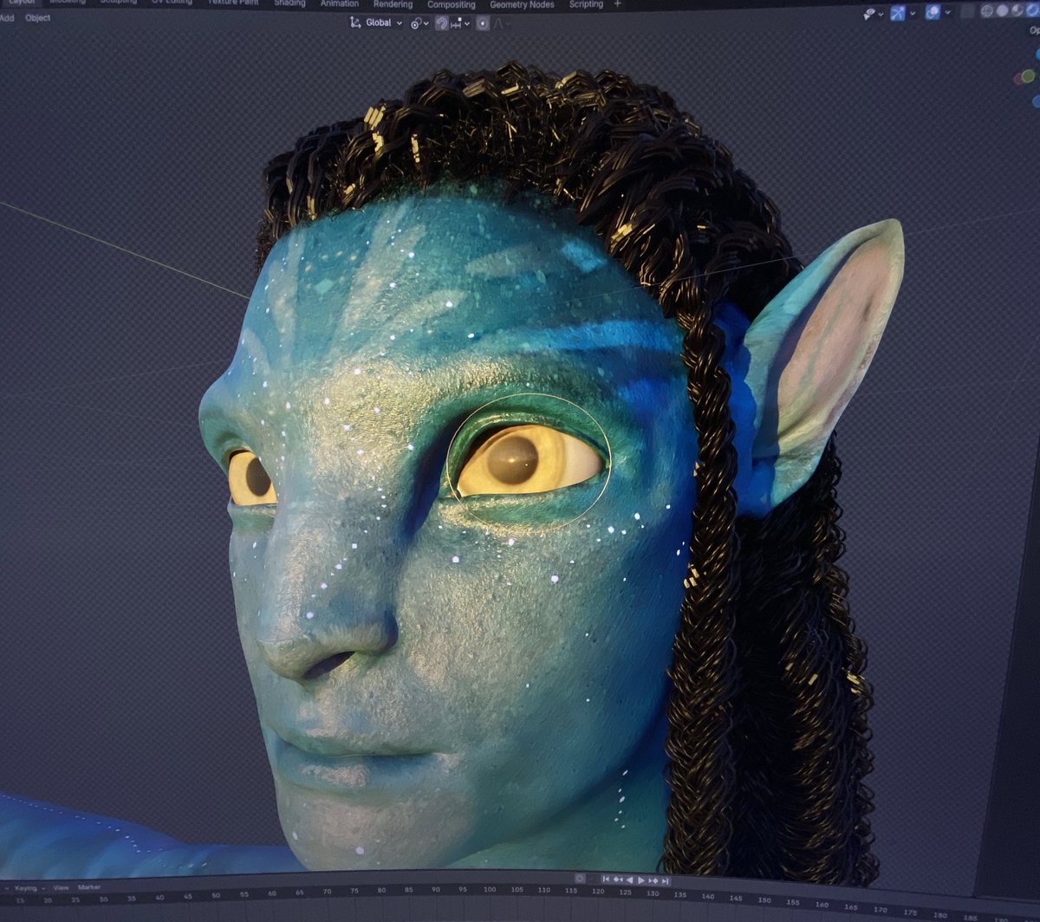The height and width of the screenshot is (922, 1040).
Task: Play the animation in reverse
Action: [x=630, y=880]
